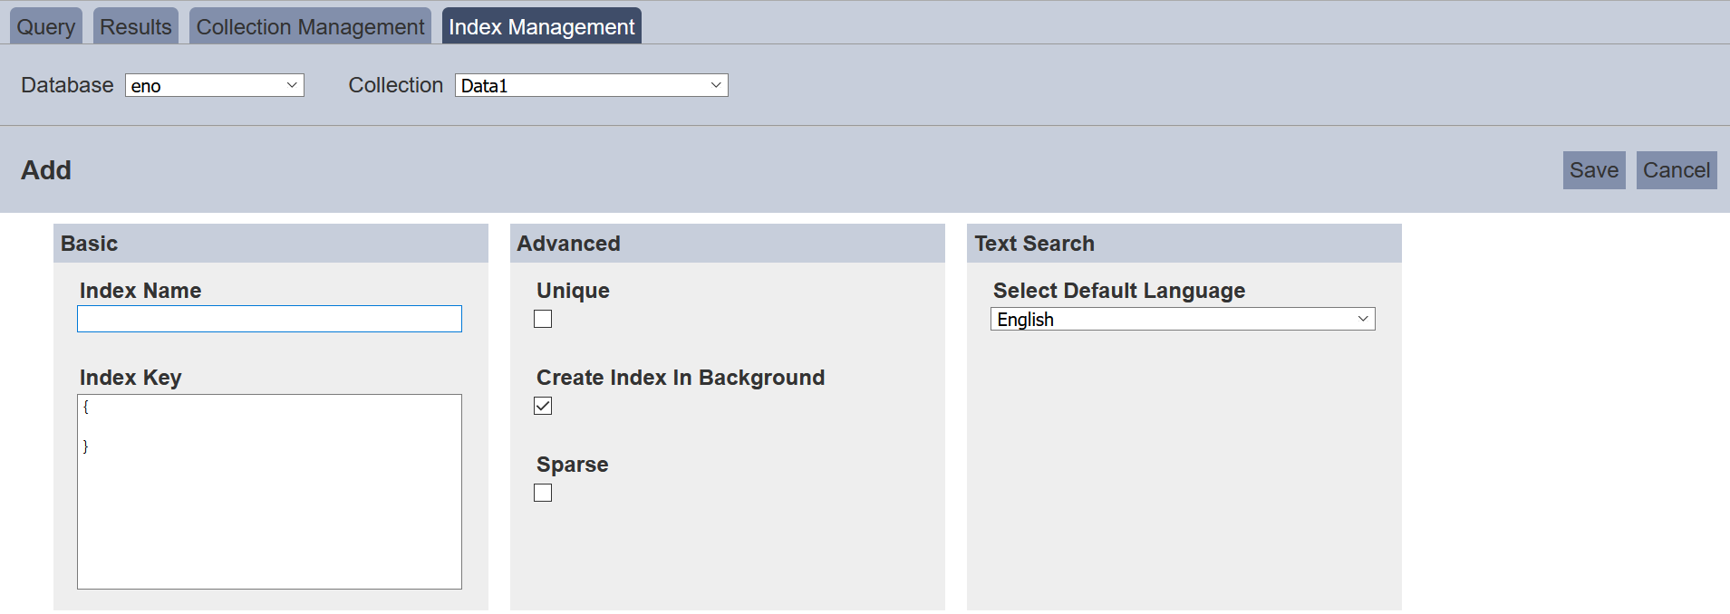Click the Sparse label
1730x614 pixels.
(572, 465)
